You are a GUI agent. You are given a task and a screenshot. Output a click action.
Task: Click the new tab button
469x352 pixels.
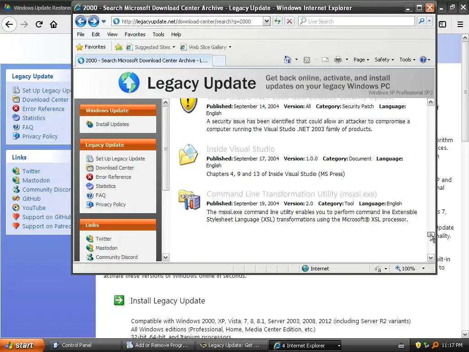pyautogui.click(x=219, y=61)
